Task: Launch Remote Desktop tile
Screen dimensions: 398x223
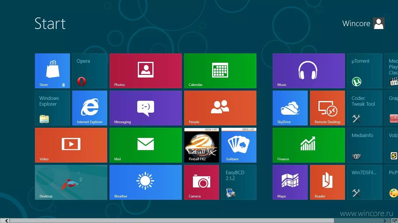Action: click(327, 108)
